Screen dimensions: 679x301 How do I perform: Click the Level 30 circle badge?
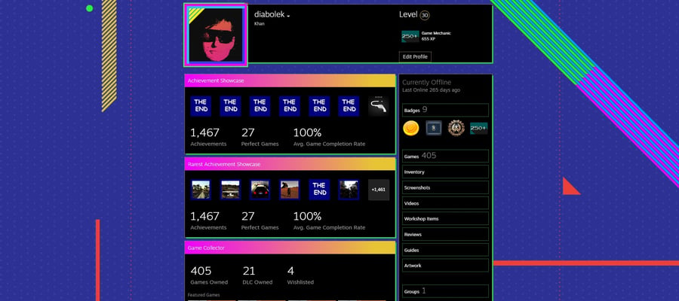(x=425, y=16)
